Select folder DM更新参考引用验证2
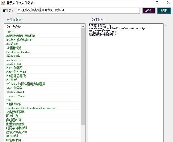Screen dimensions: 173x142 [x=43, y=36]
